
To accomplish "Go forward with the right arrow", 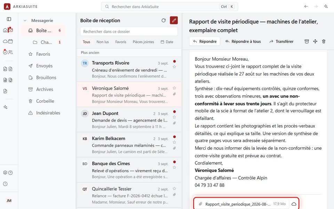I will point(316,6).
